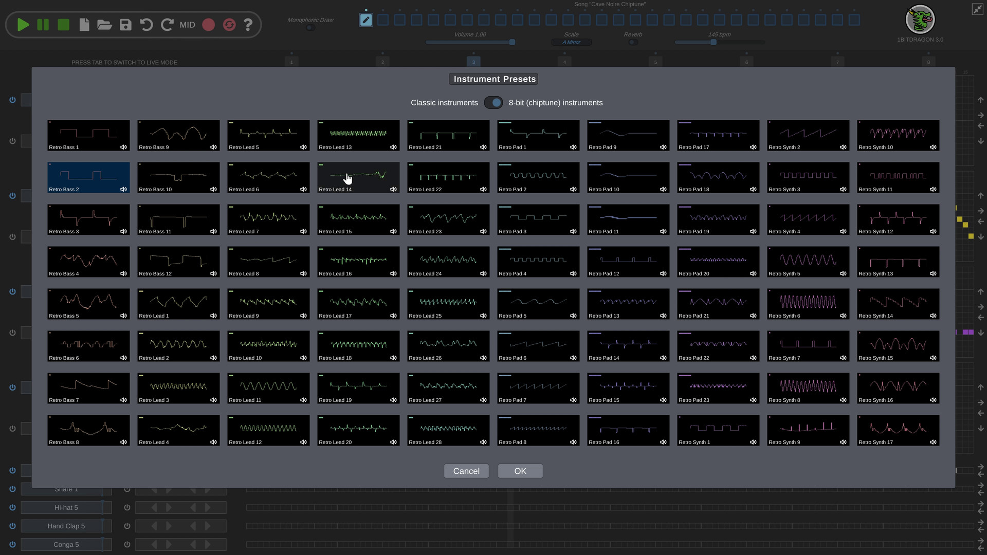Image resolution: width=987 pixels, height=555 pixels.
Task: Preview Retro Synth 17 with the speaker icon
Action: point(933,442)
